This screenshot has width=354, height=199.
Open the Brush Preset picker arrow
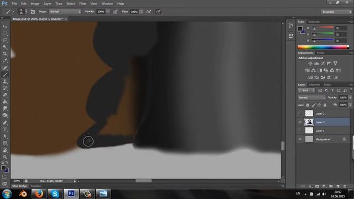click(26, 12)
